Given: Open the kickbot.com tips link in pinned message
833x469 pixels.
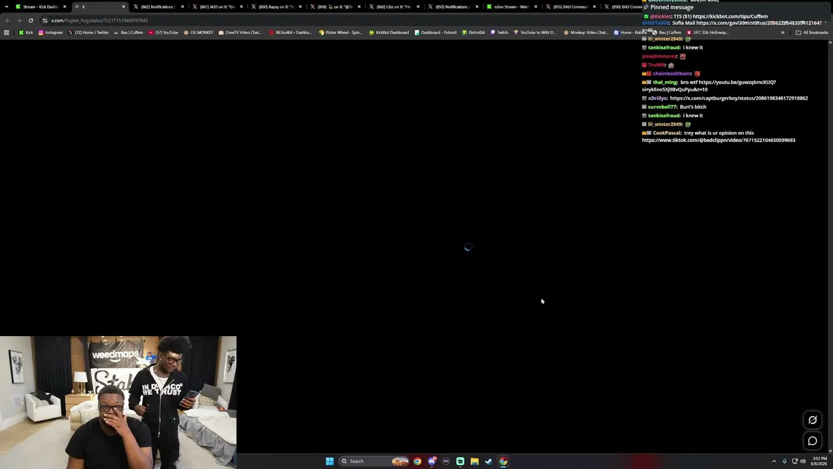Looking at the screenshot, I should coord(730,16).
